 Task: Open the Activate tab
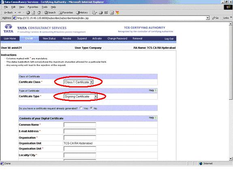coord(97,39)
